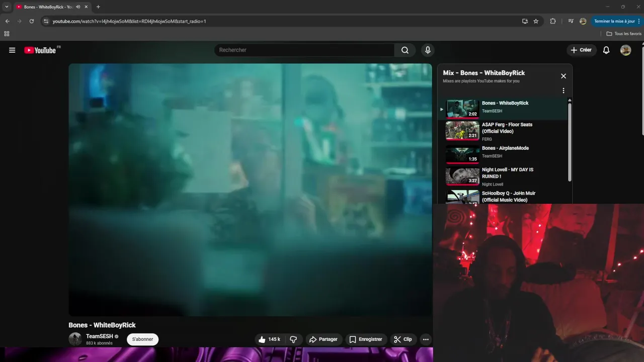Screen dimensions: 644x362
Task: Open the TeamSESH channel name
Action: pos(99,336)
